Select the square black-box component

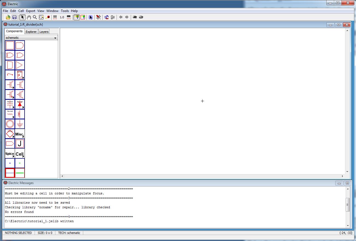click(10, 45)
